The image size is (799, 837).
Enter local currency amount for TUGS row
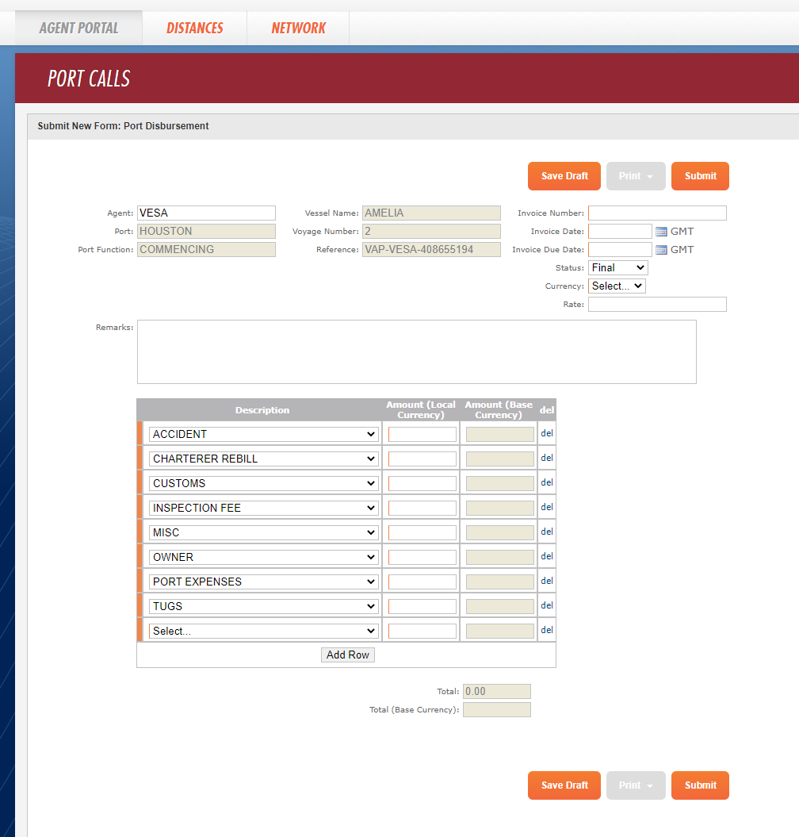(421, 605)
